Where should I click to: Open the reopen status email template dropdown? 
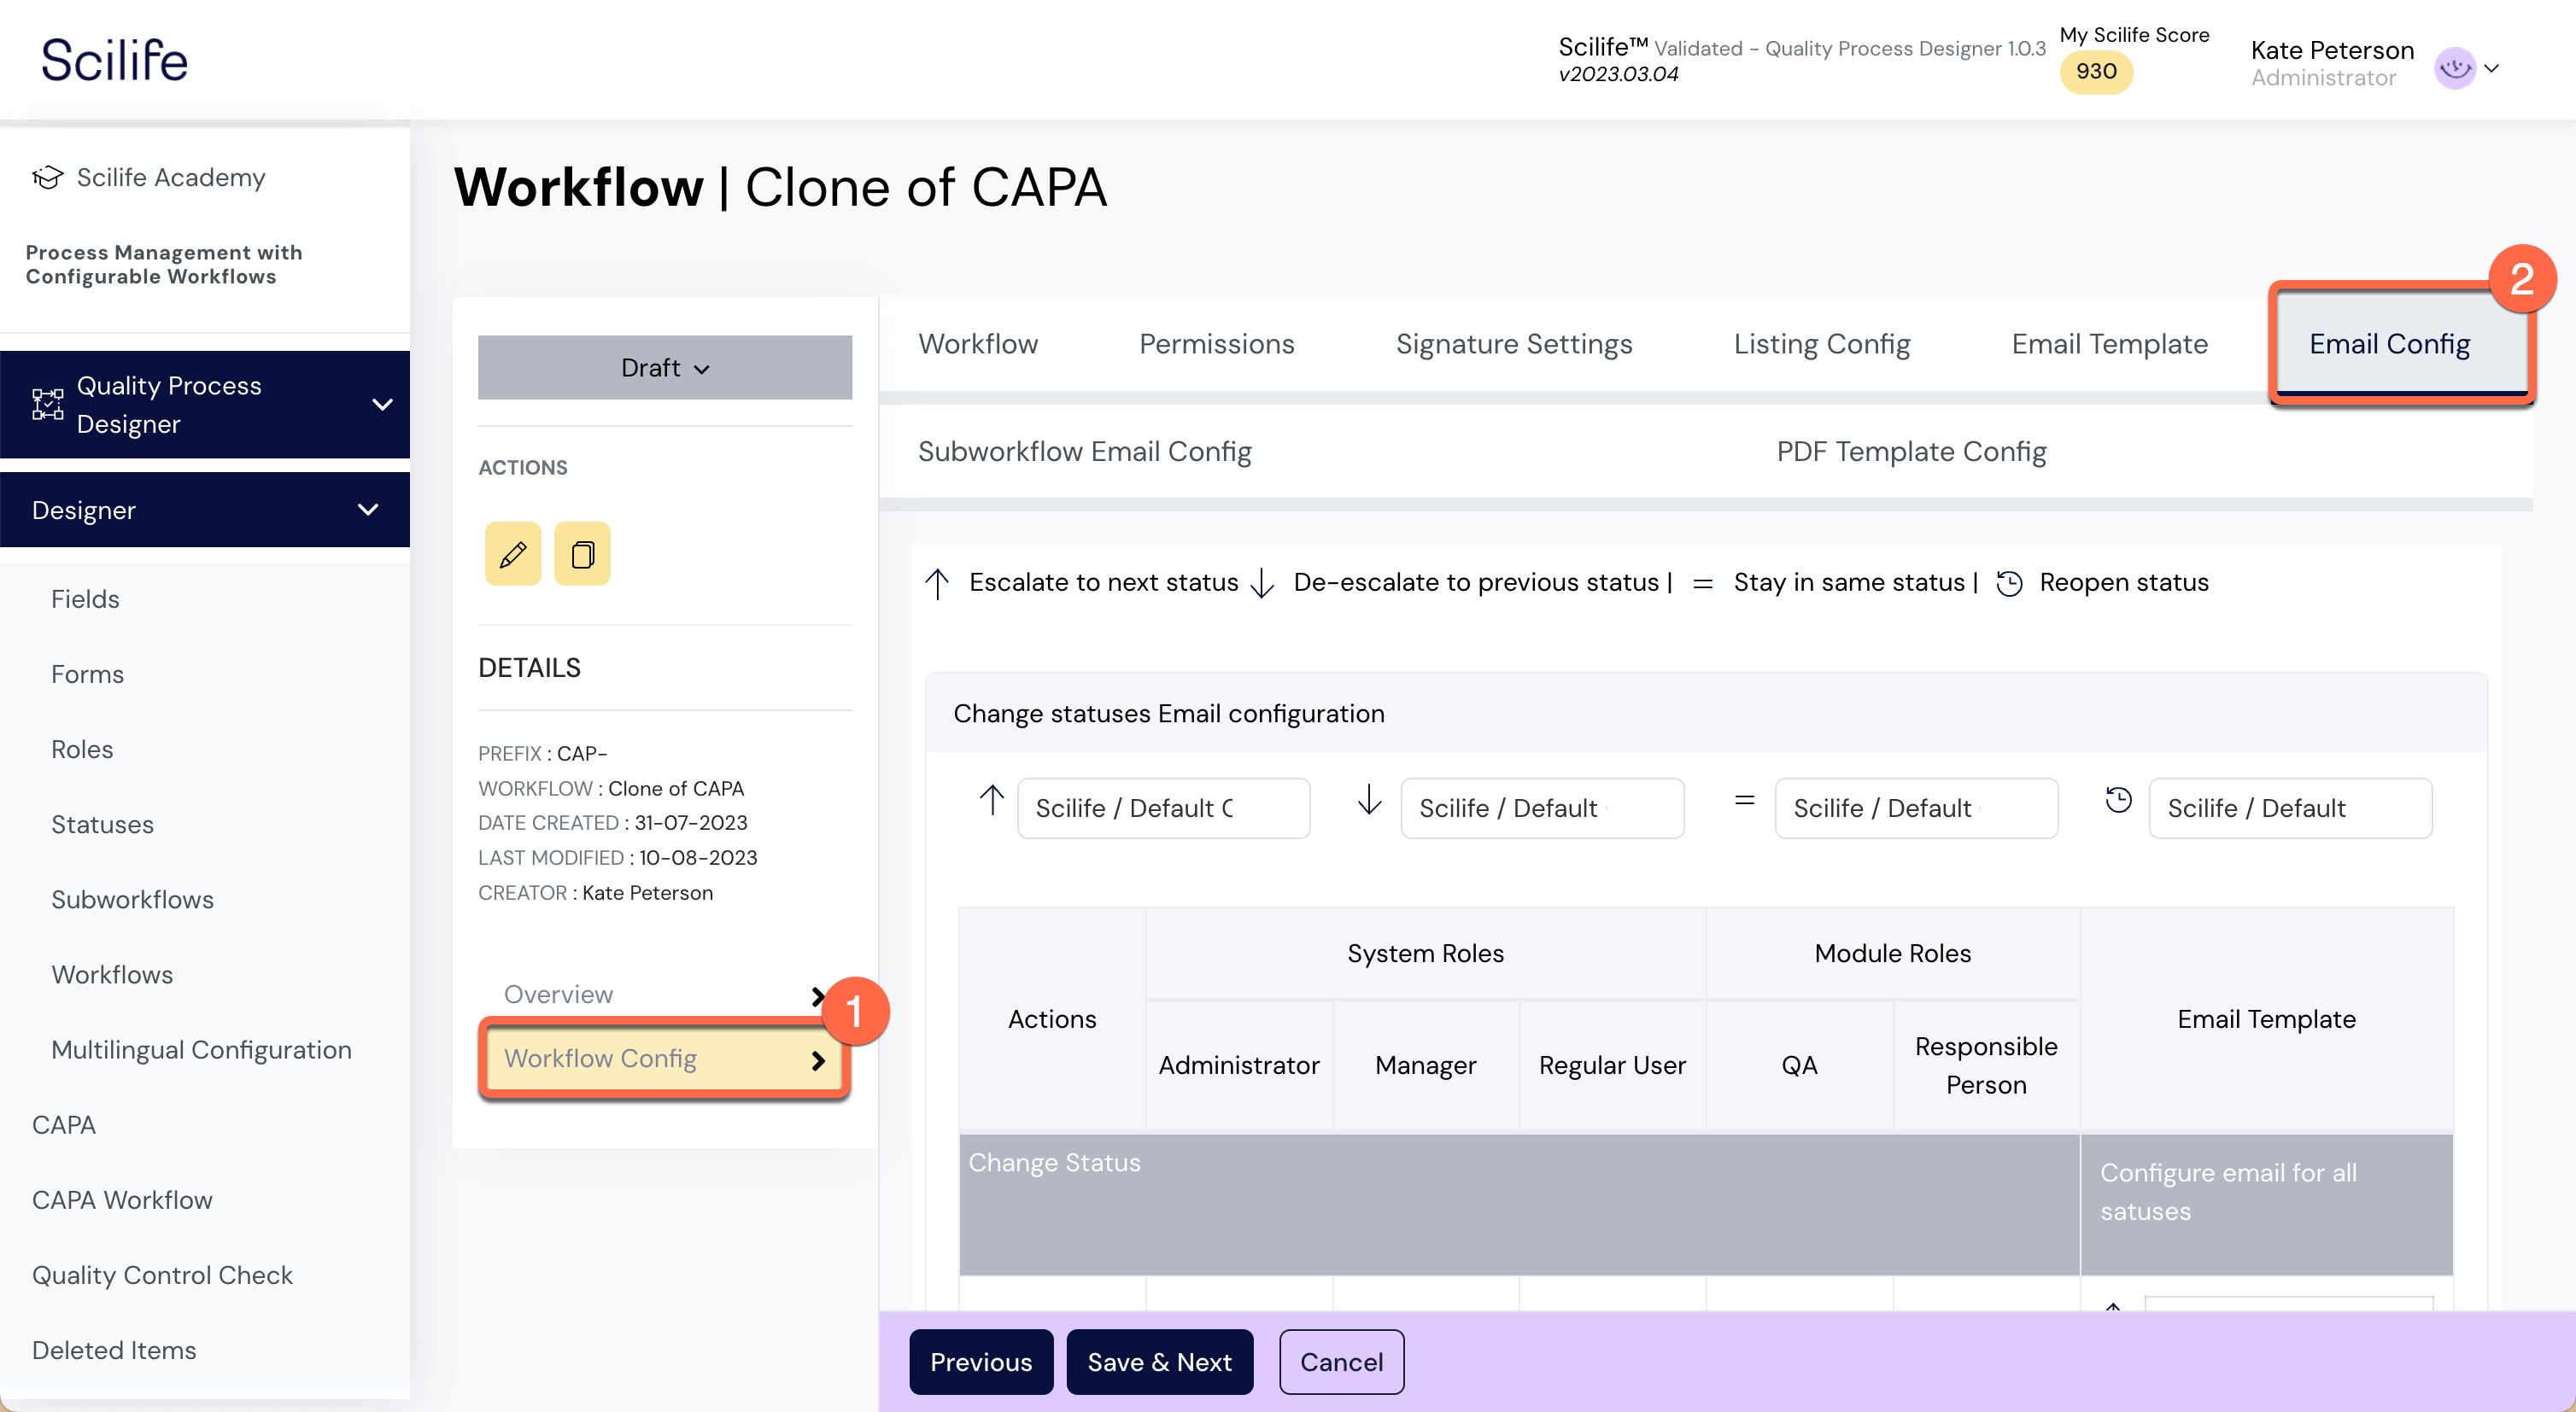[2289, 808]
